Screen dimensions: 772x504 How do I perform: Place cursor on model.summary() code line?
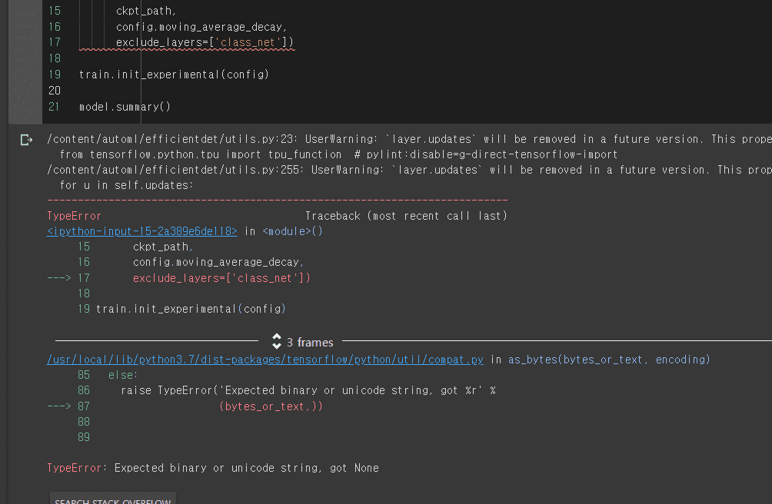[125, 107]
